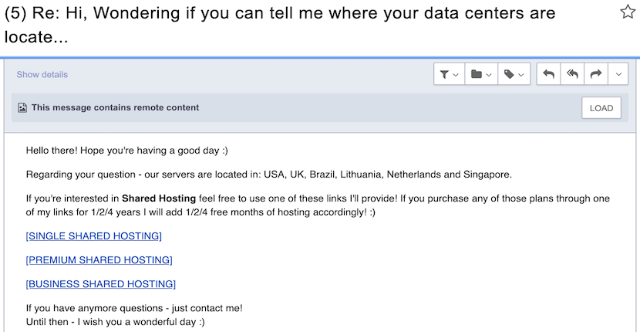The height and width of the screenshot is (332, 640).
Task: Forward this message using the arrow icon
Action: point(596,74)
